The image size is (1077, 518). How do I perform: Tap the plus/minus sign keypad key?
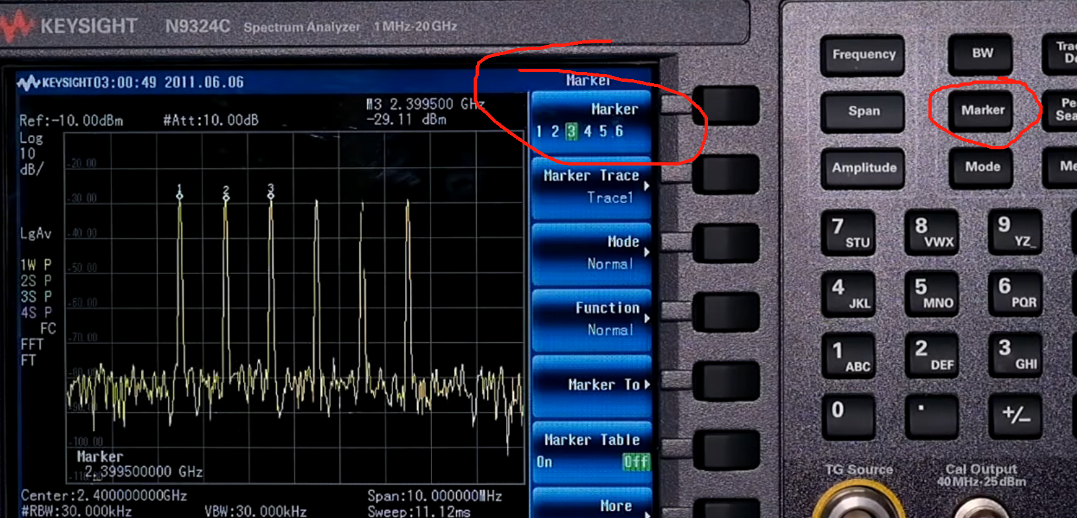[1016, 415]
